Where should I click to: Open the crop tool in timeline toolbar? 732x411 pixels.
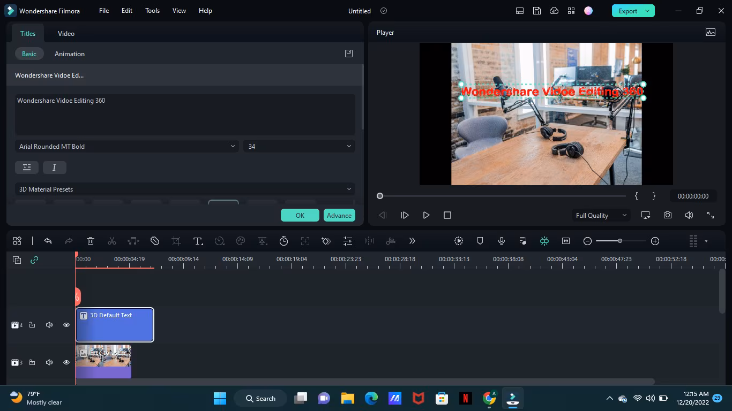[176, 241]
